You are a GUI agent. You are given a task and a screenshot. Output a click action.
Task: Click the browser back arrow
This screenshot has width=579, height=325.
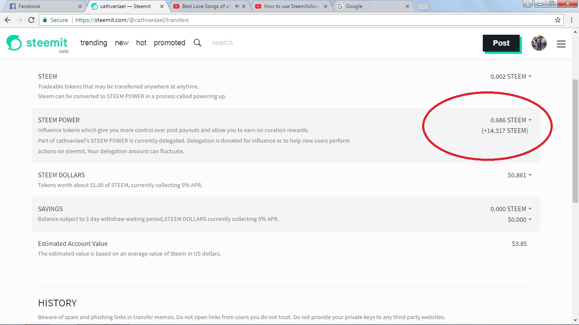pos(8,20)
